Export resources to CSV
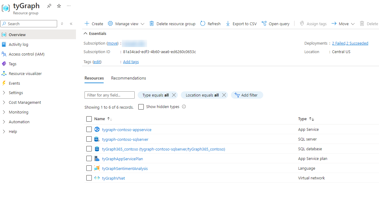This screenshot has width=379, height=217. [x=241, y=24]
